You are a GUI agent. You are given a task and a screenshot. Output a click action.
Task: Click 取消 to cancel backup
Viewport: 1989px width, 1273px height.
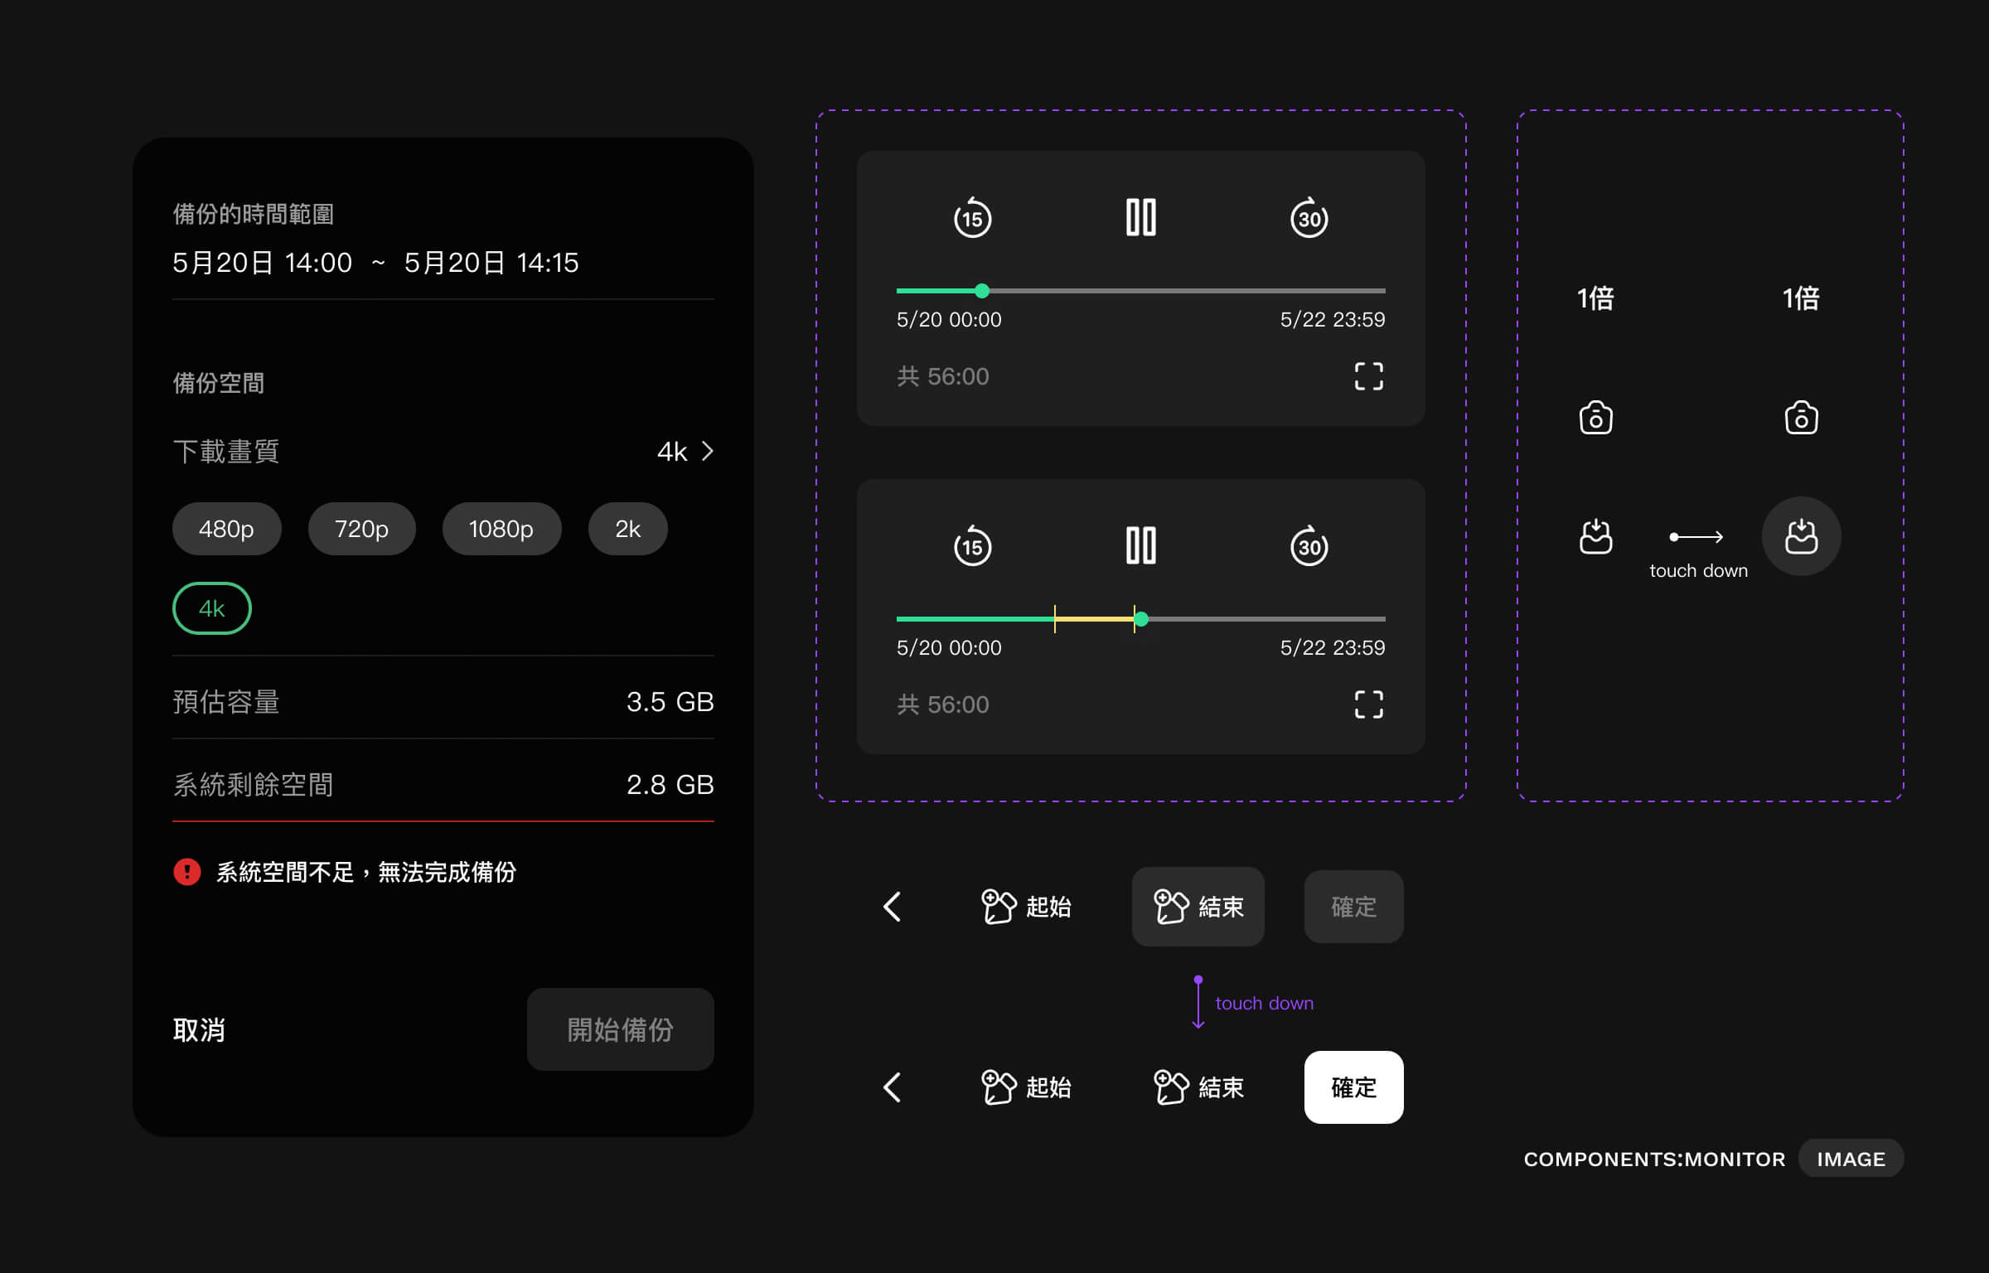click(x=199, y=1030)
